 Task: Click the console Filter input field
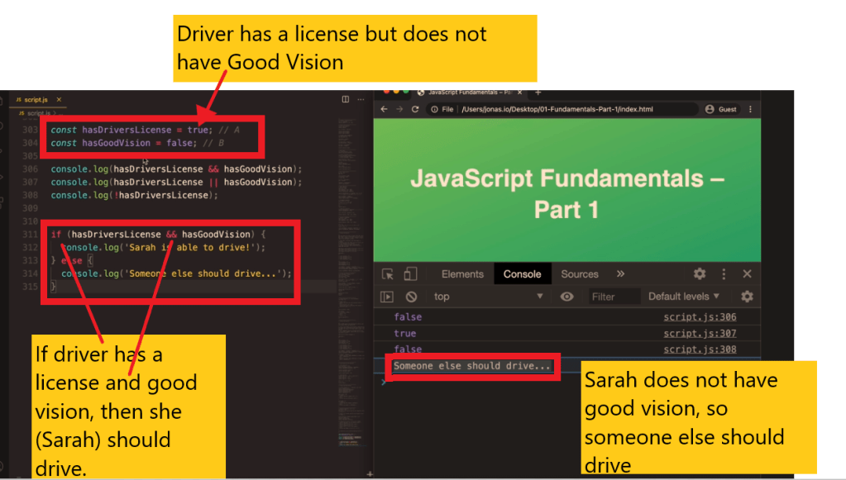pyautogui.click(x=614, y=297)
